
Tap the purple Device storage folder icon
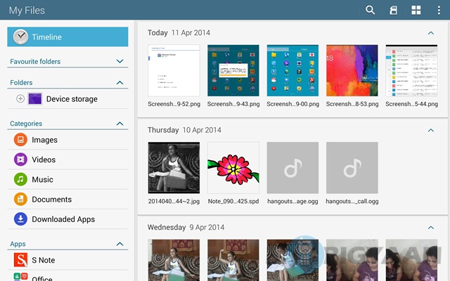(x=35, y=98)
